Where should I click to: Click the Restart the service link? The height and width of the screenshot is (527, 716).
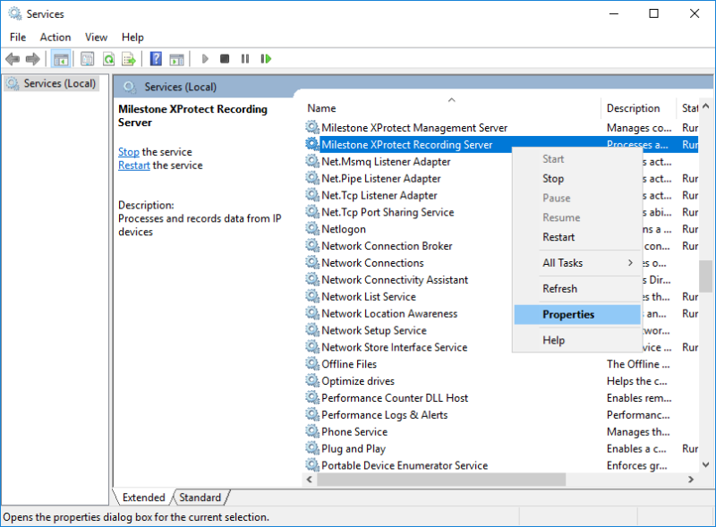point(133,166)
